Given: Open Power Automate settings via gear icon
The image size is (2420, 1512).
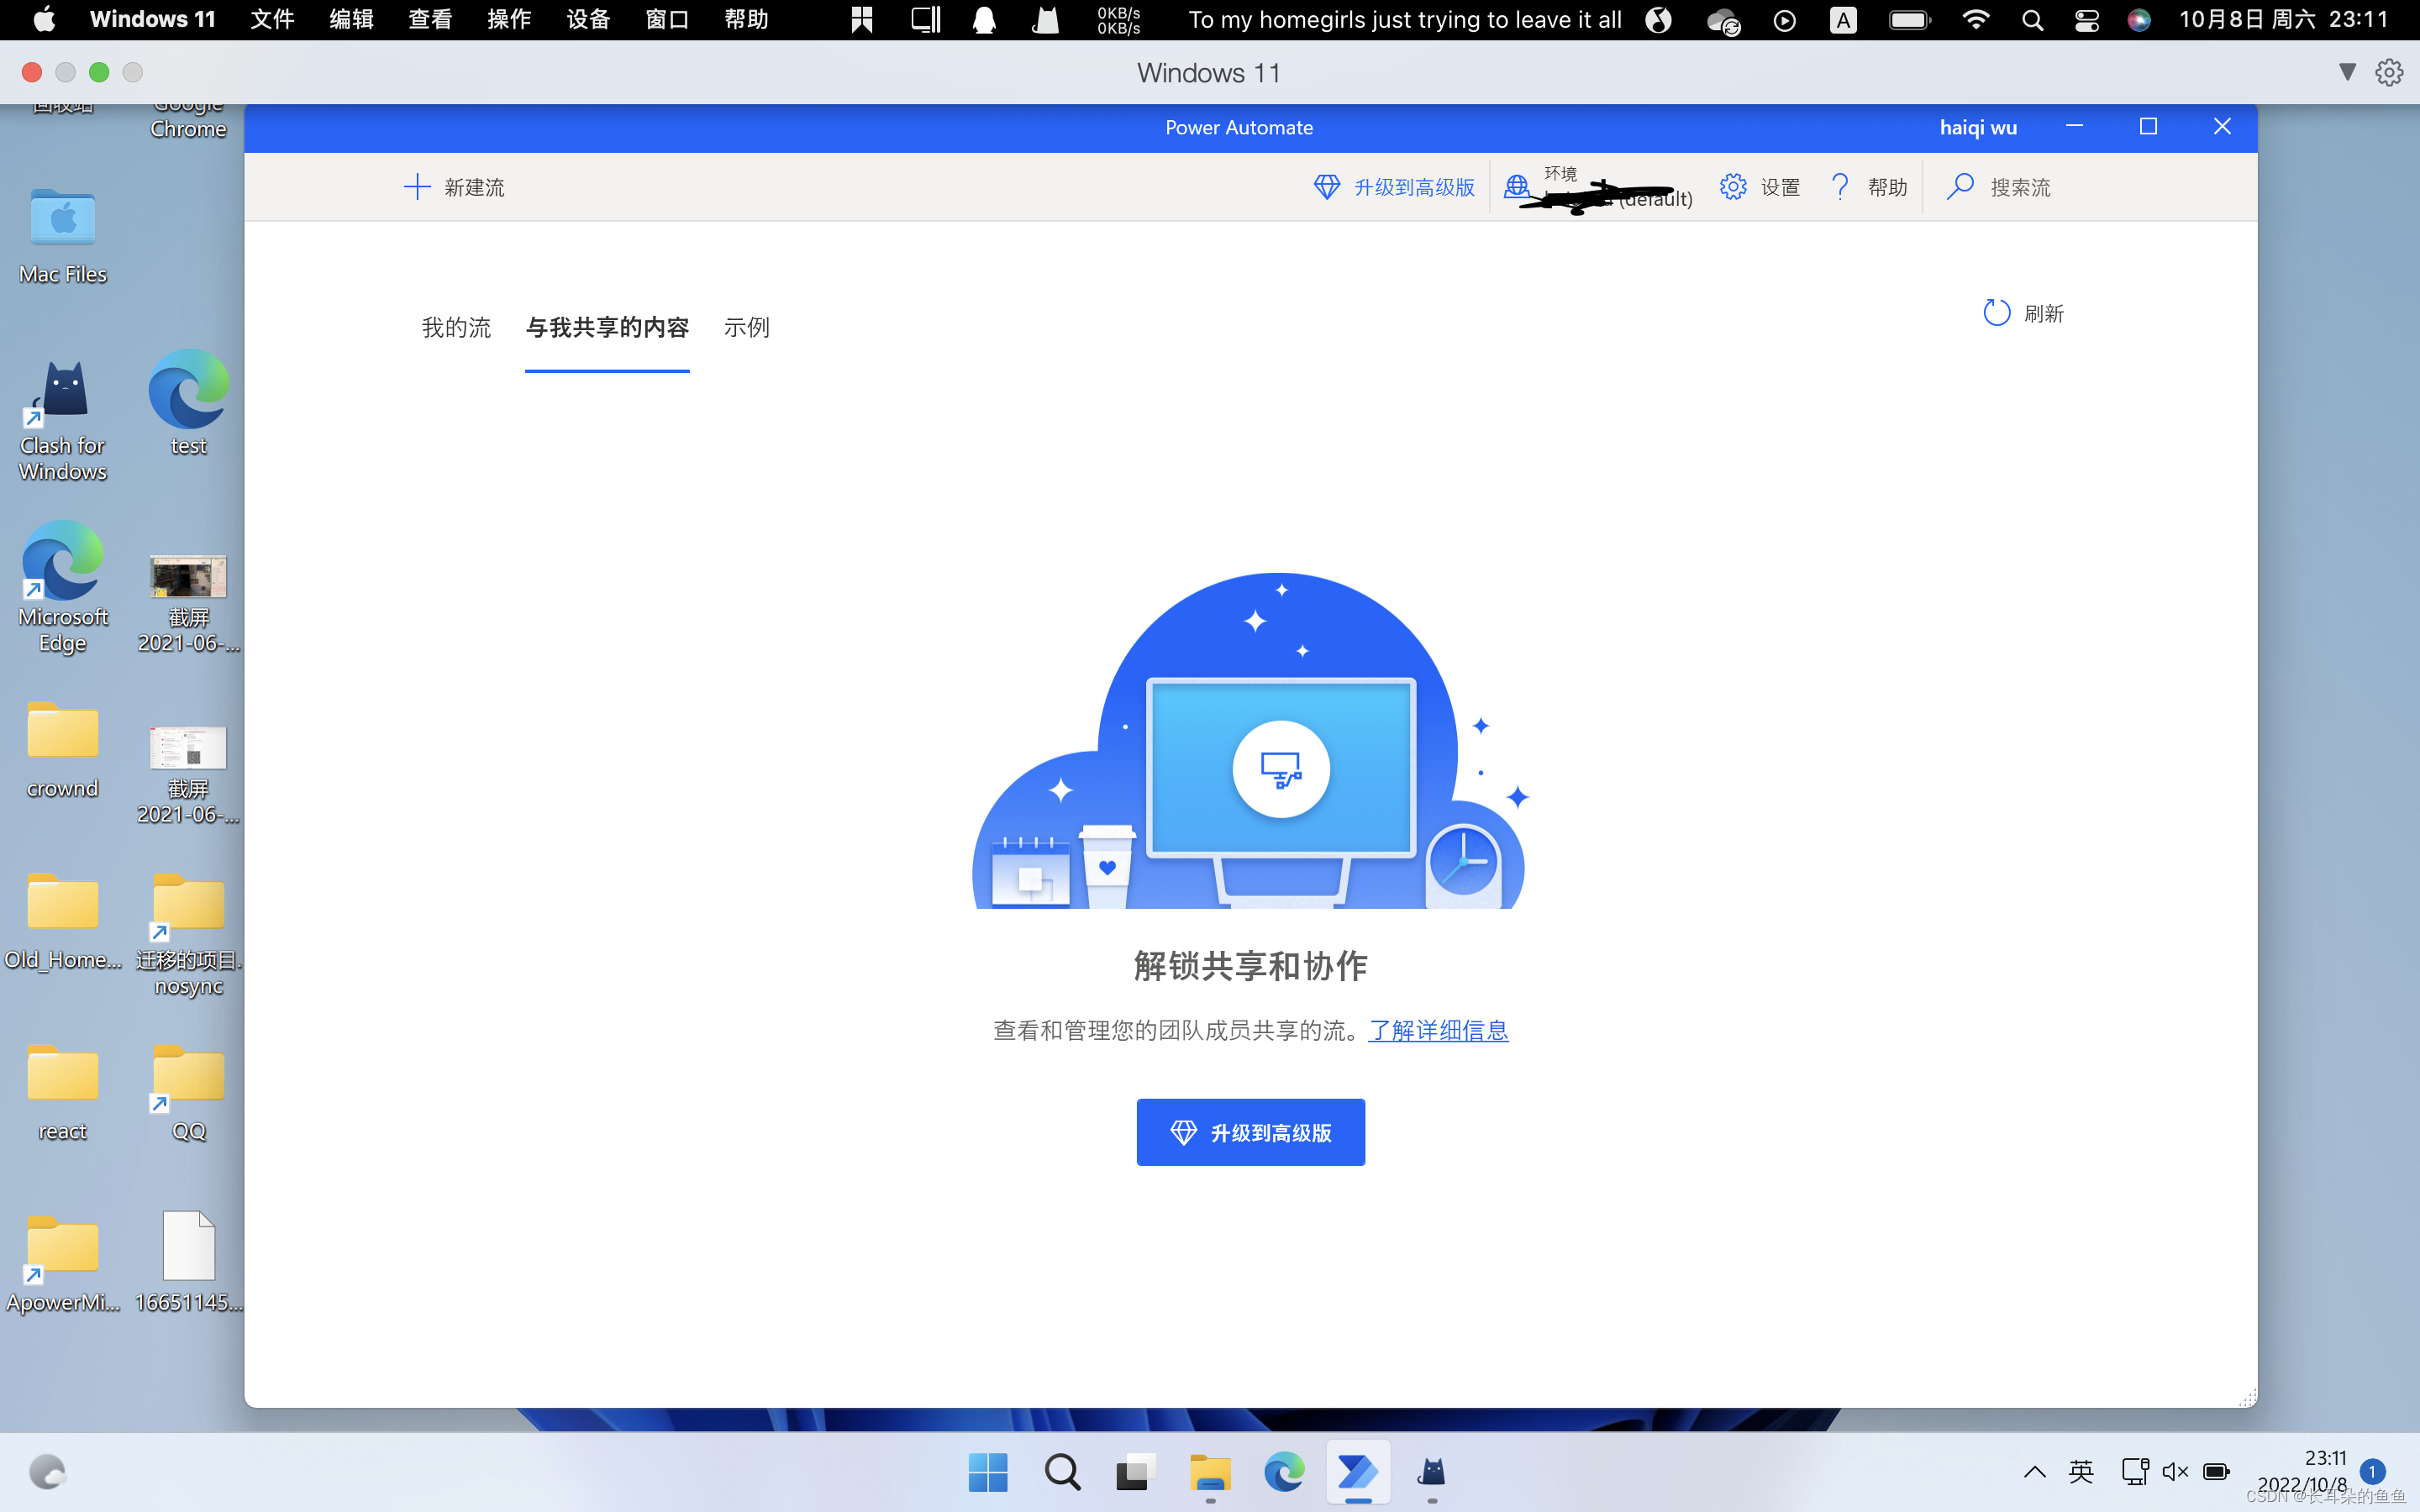Looking at the screenshot, I should click(x=1732, y=186).
